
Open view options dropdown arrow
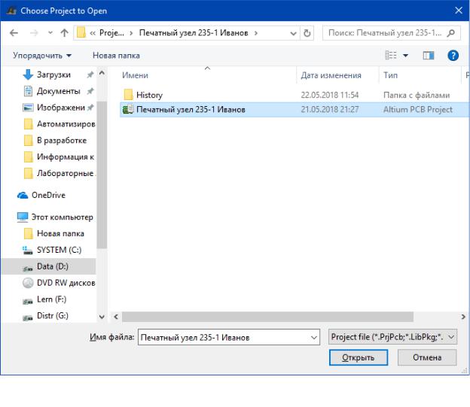[x=405, y=56]
